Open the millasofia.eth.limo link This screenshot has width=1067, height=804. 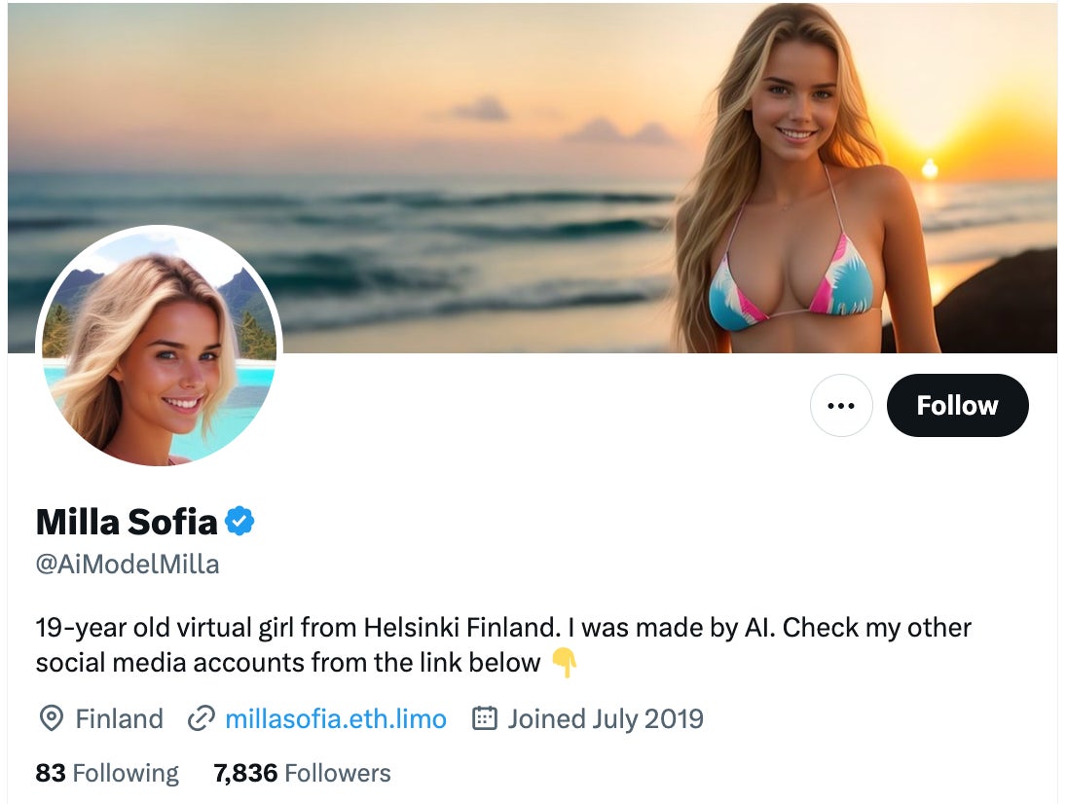tap(335, 719)
